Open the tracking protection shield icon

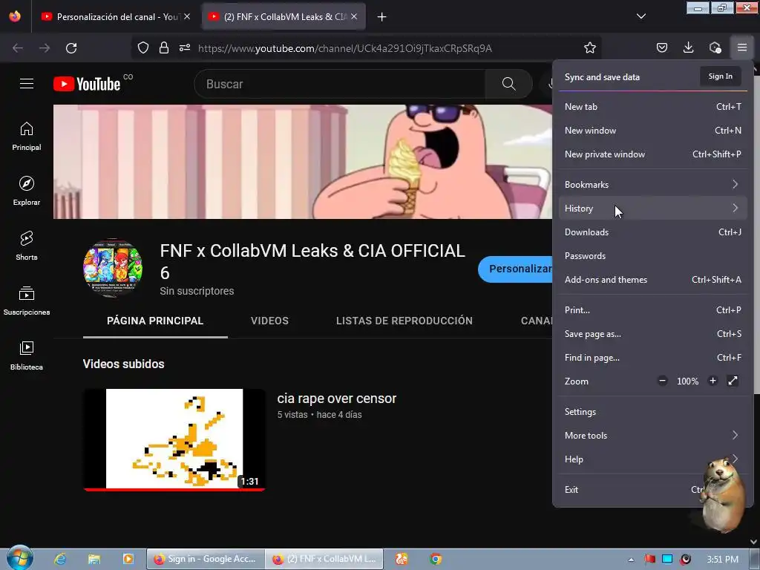point(143,47)
